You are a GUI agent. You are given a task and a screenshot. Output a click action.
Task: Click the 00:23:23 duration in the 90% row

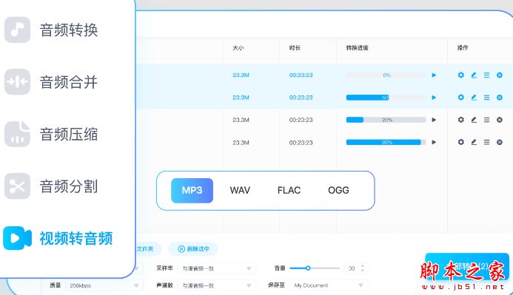(x=301, y=143)
